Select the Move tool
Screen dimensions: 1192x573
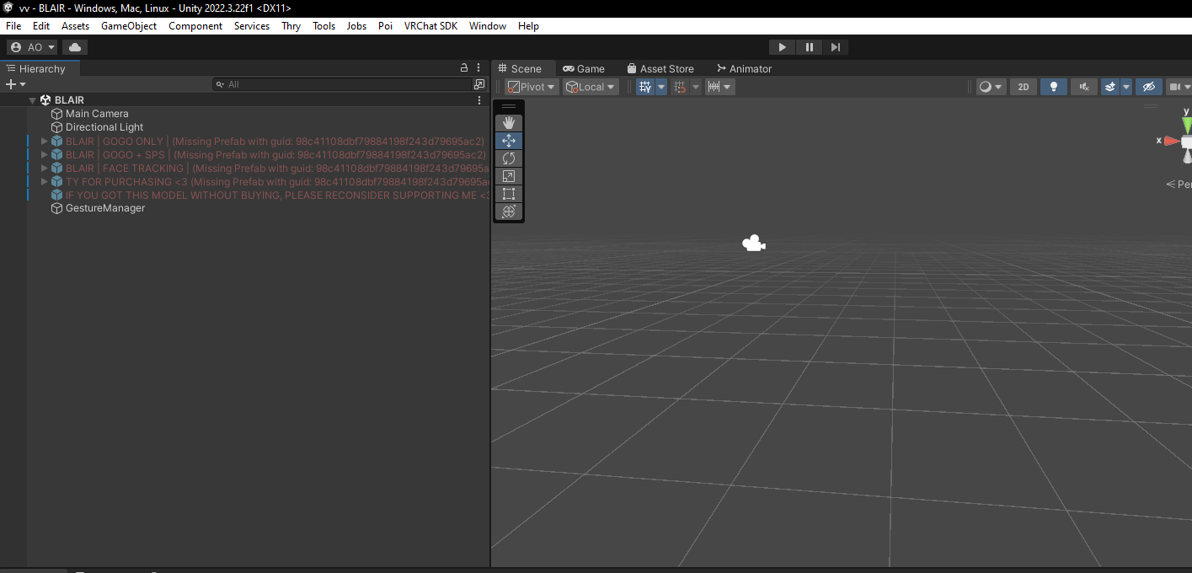509,141
